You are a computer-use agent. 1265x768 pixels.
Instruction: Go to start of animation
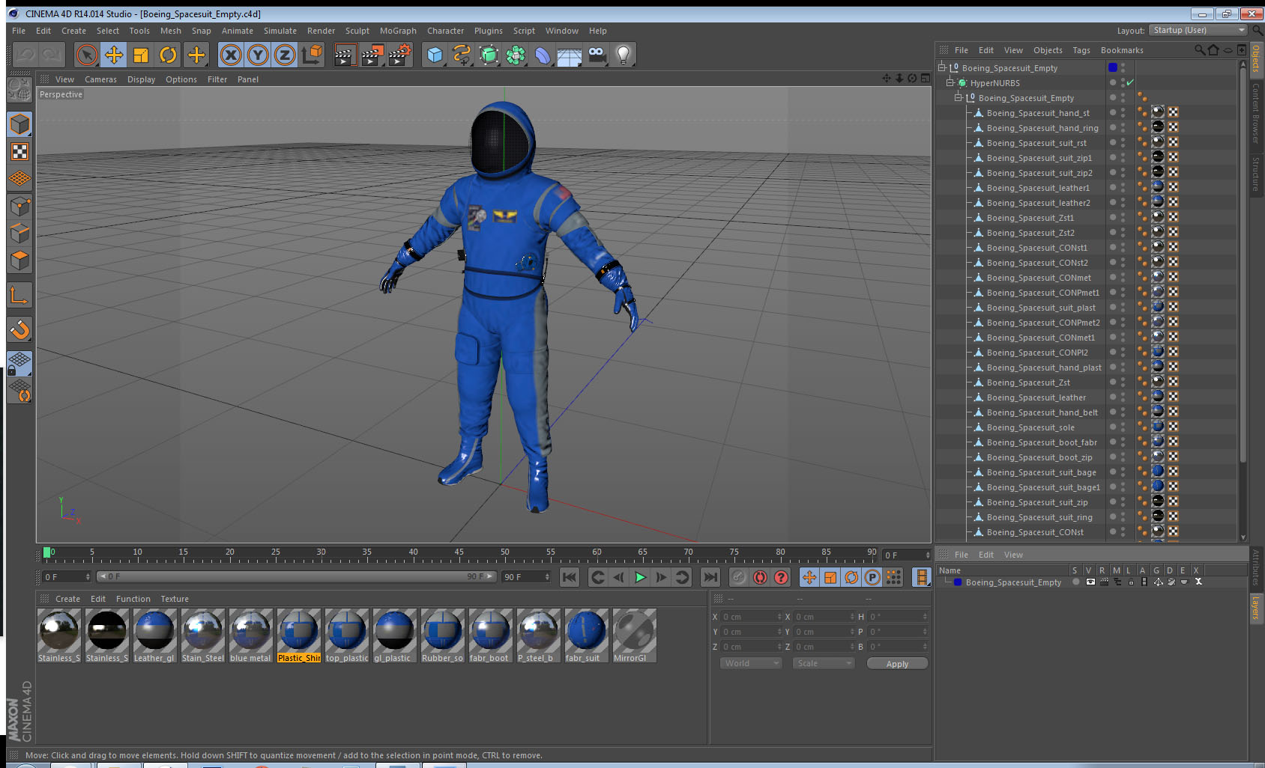tap(570, 577)
